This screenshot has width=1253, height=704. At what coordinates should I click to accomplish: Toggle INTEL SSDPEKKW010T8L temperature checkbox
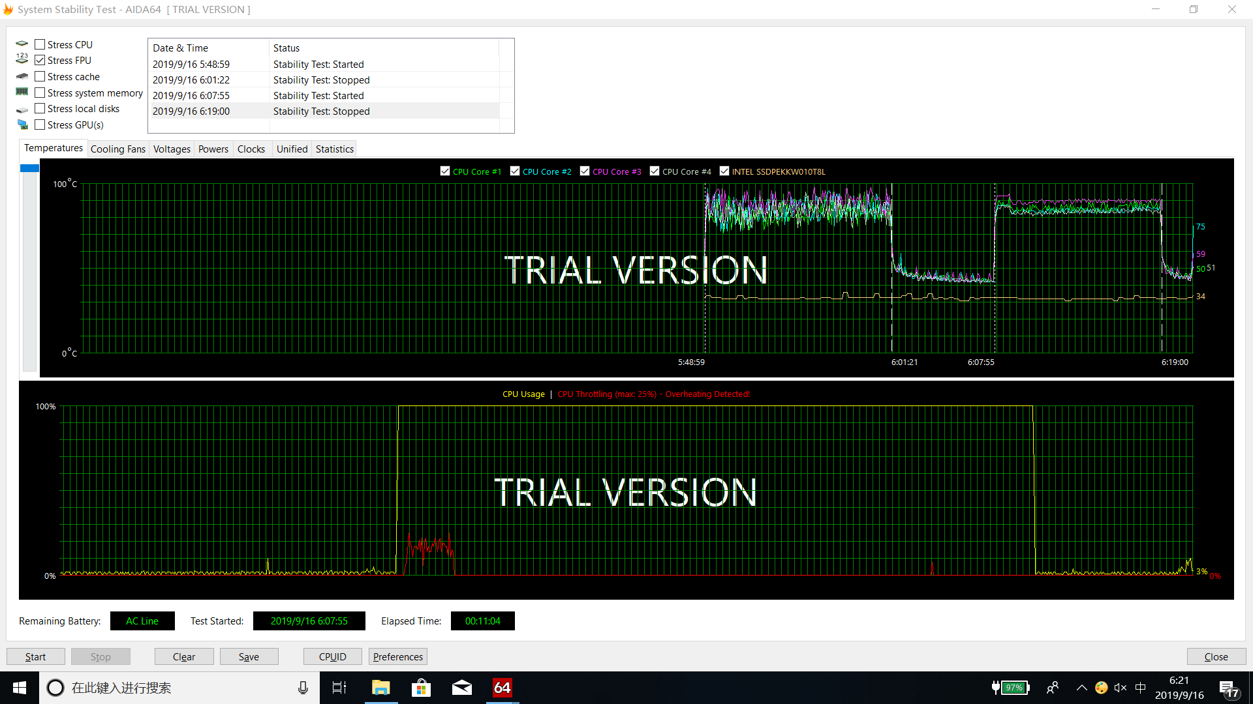[724, 171]
